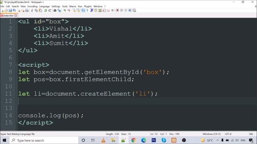The width and height of the screenshot is (257, 144).
Task: Toggle Word wrap in the toolbar
Action: [83, 10]
